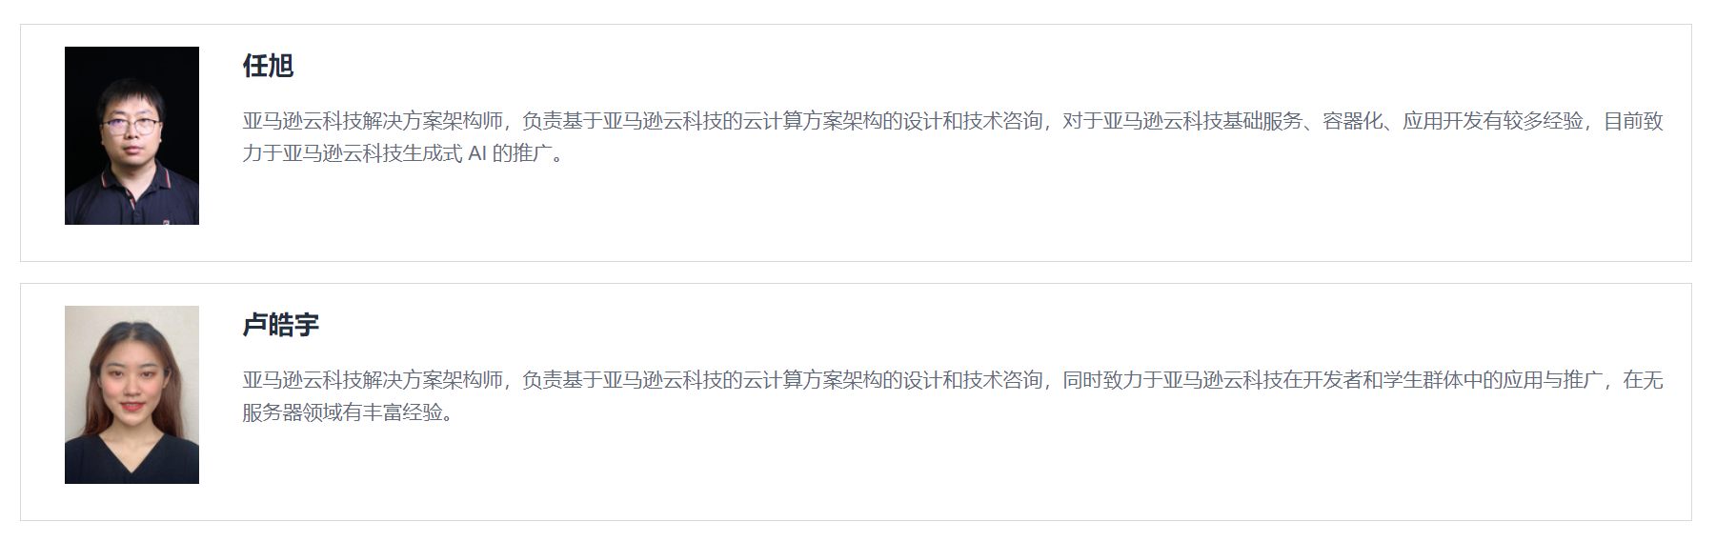Click '亚马逊云科技解决方案架构师' opening 卢皓宇's bio
The width and height of the screenshot is (1716, 542).
pyautogui.click(x=373, y=380)
